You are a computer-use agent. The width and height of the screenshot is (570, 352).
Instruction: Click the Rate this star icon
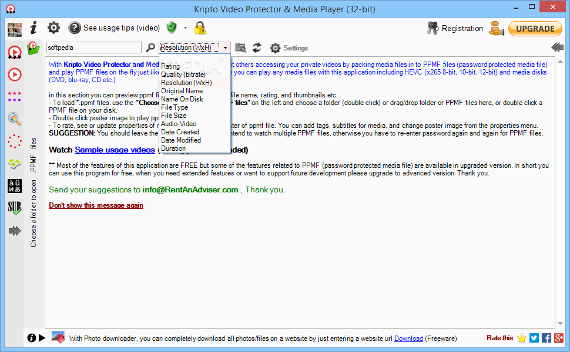click(x=522, y=338)
